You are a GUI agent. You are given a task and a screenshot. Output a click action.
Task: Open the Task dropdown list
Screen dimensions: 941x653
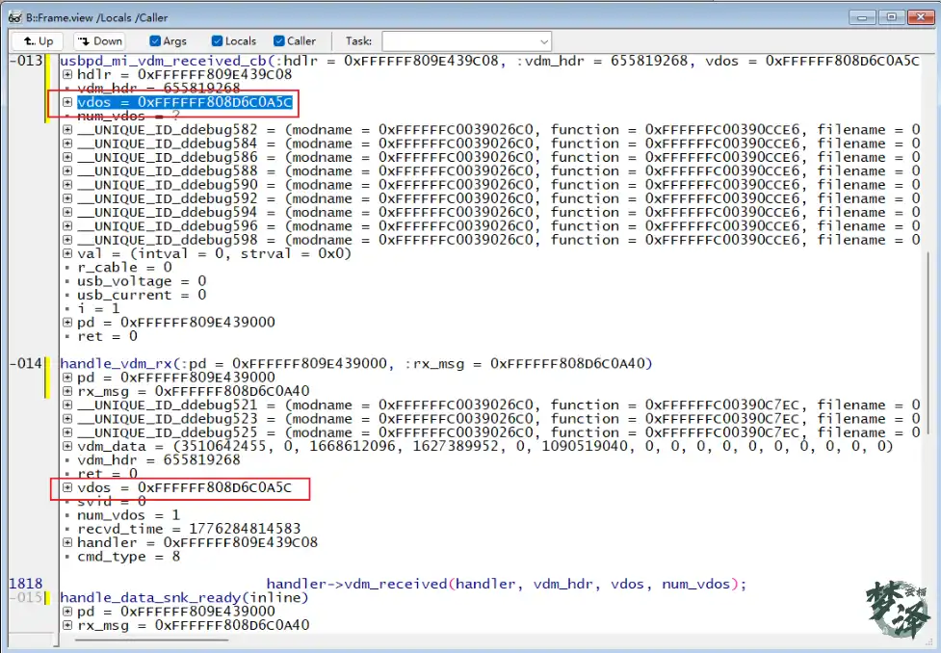[542, 40]
